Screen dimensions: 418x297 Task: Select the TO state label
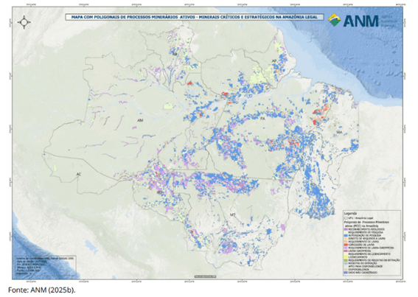pos(313,184)
